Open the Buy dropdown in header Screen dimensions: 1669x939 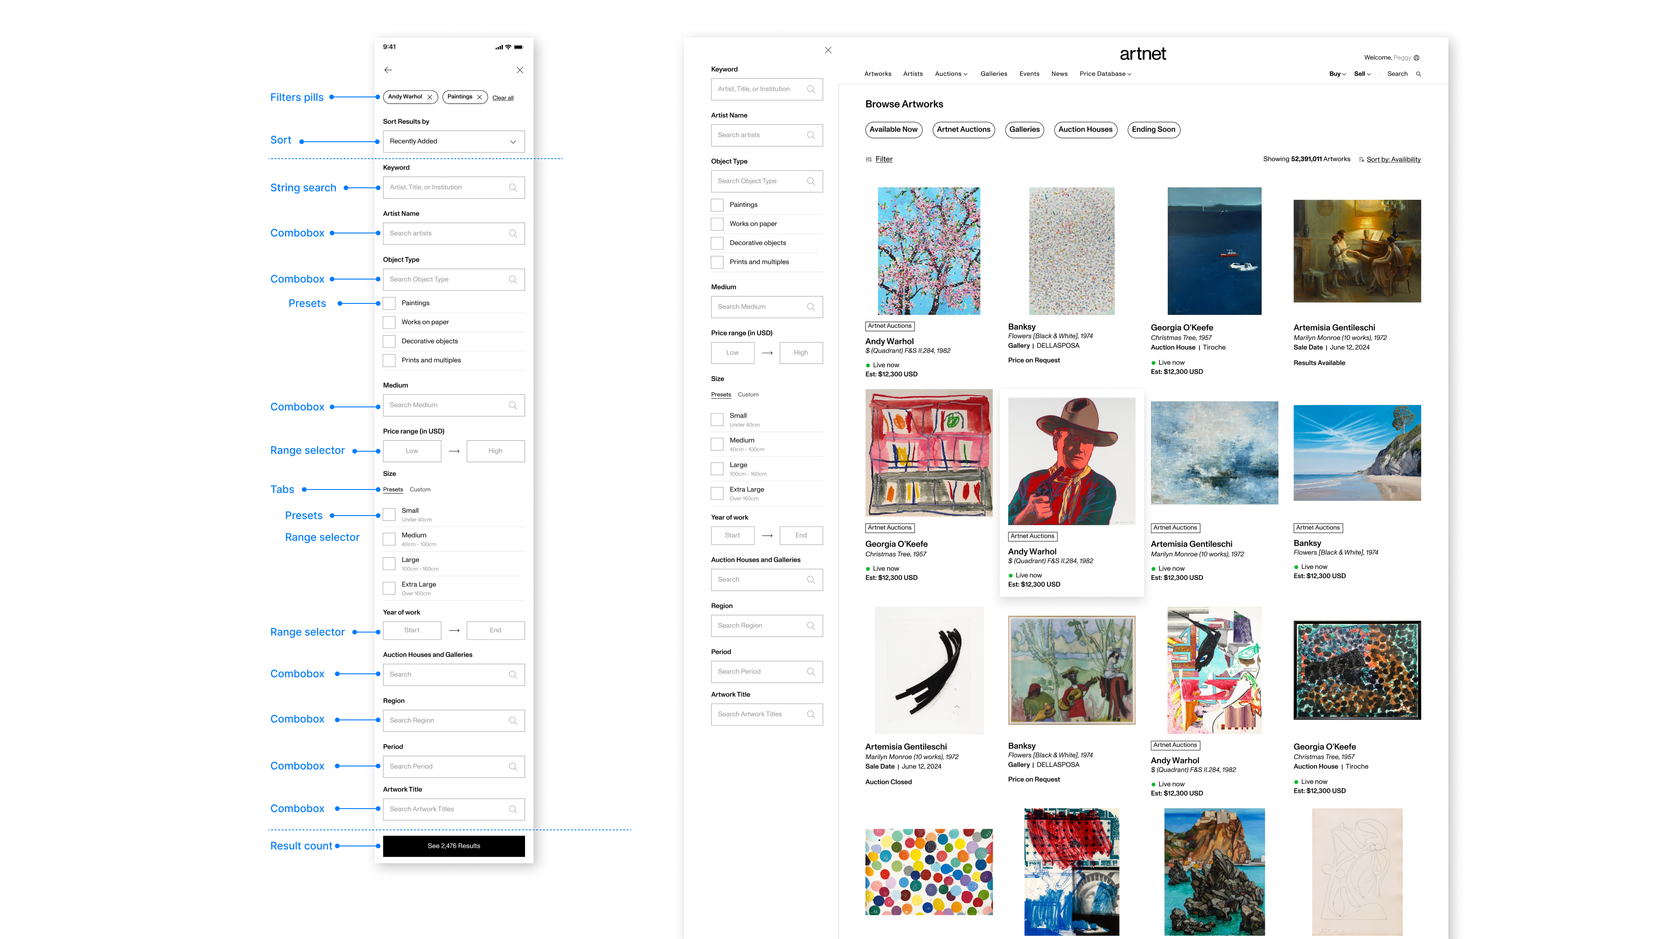1337,74
